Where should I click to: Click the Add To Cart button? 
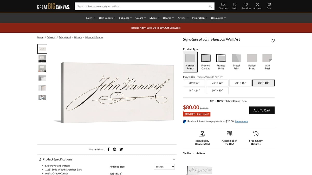pyautogui.click(x=262, y=110)
